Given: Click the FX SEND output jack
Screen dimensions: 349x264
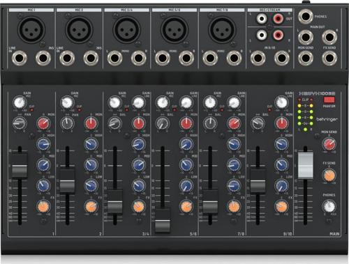Looking at the screenshot, I should (x=329, y=58).
